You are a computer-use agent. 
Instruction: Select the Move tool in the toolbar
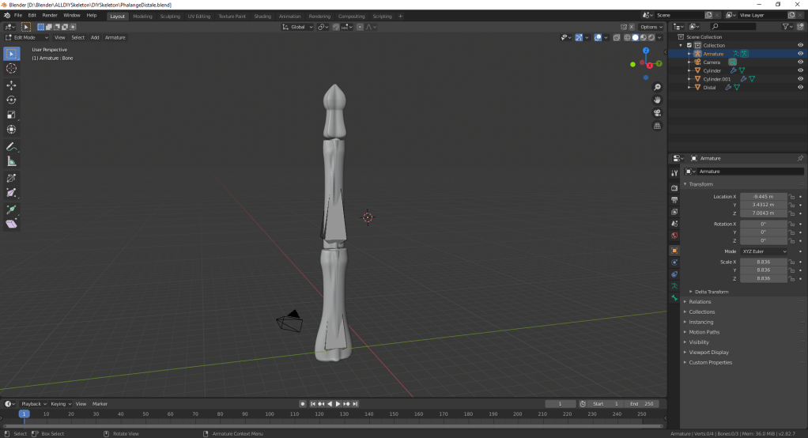[x=12, y=85]
